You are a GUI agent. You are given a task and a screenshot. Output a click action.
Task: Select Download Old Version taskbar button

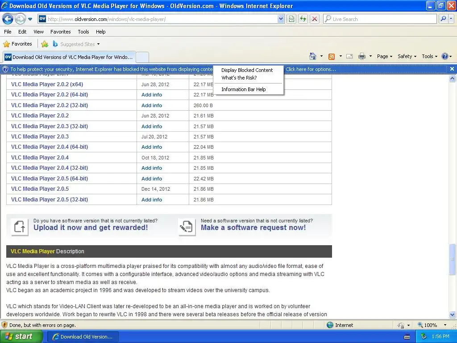83,337
